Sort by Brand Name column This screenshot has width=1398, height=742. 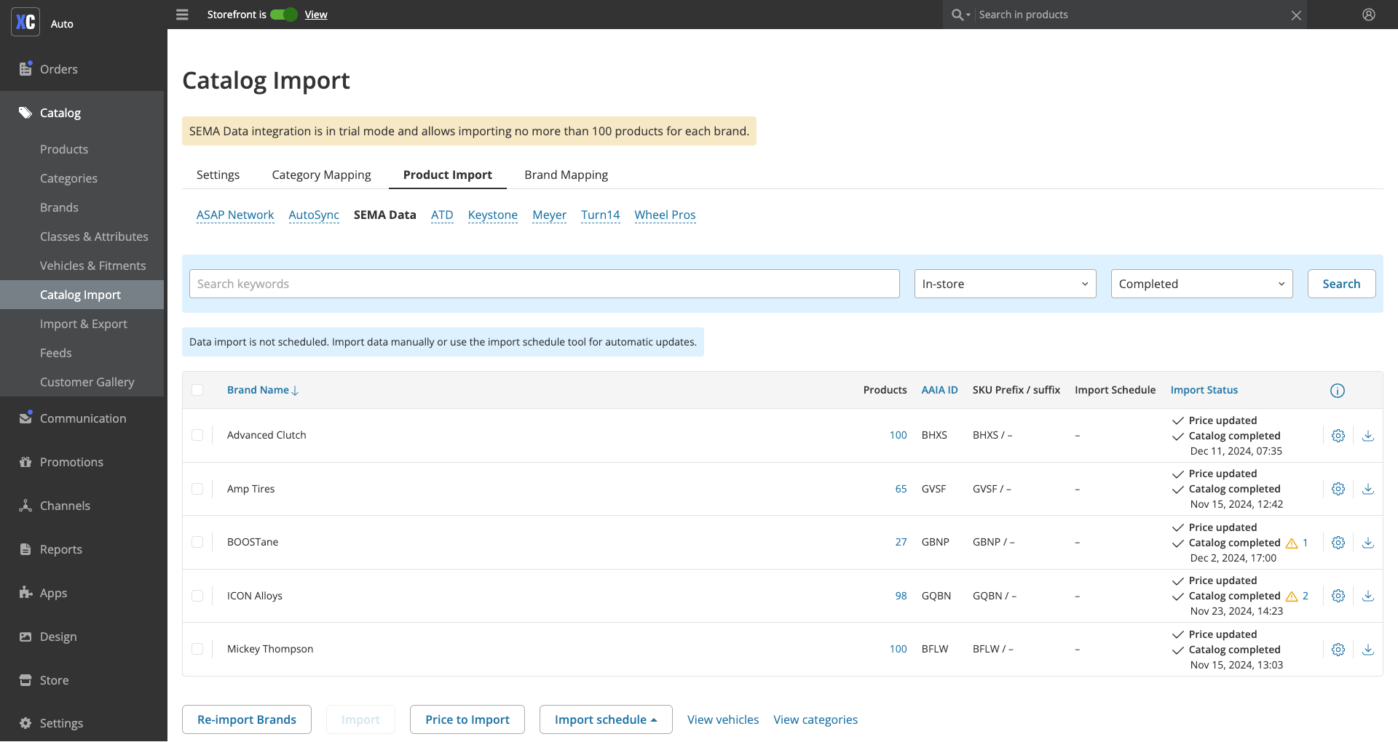pos(263,390)
